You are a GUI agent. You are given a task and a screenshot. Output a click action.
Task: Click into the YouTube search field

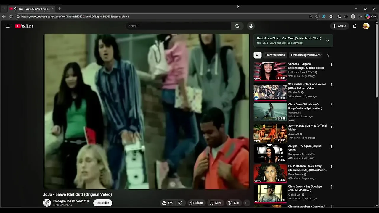coord(179,26)
